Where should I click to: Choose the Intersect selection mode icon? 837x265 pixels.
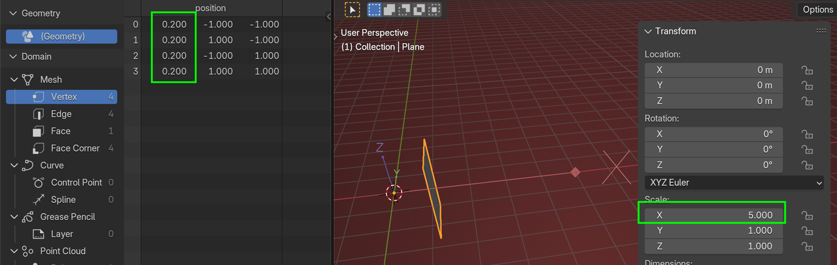434,10
